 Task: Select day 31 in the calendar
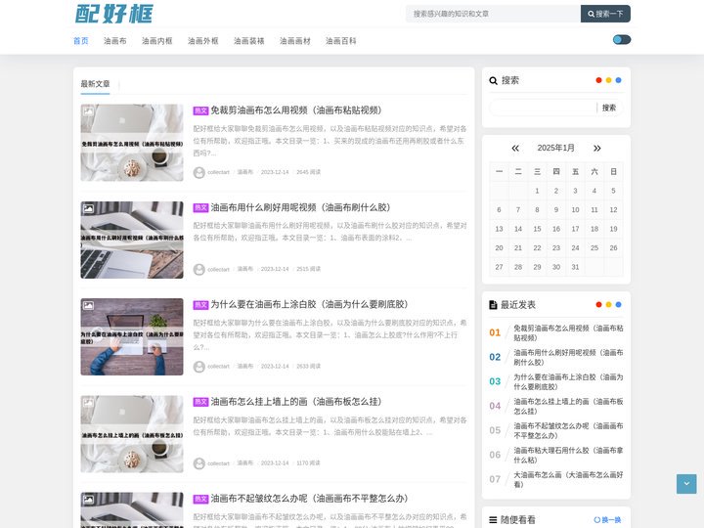click(575, 267)
